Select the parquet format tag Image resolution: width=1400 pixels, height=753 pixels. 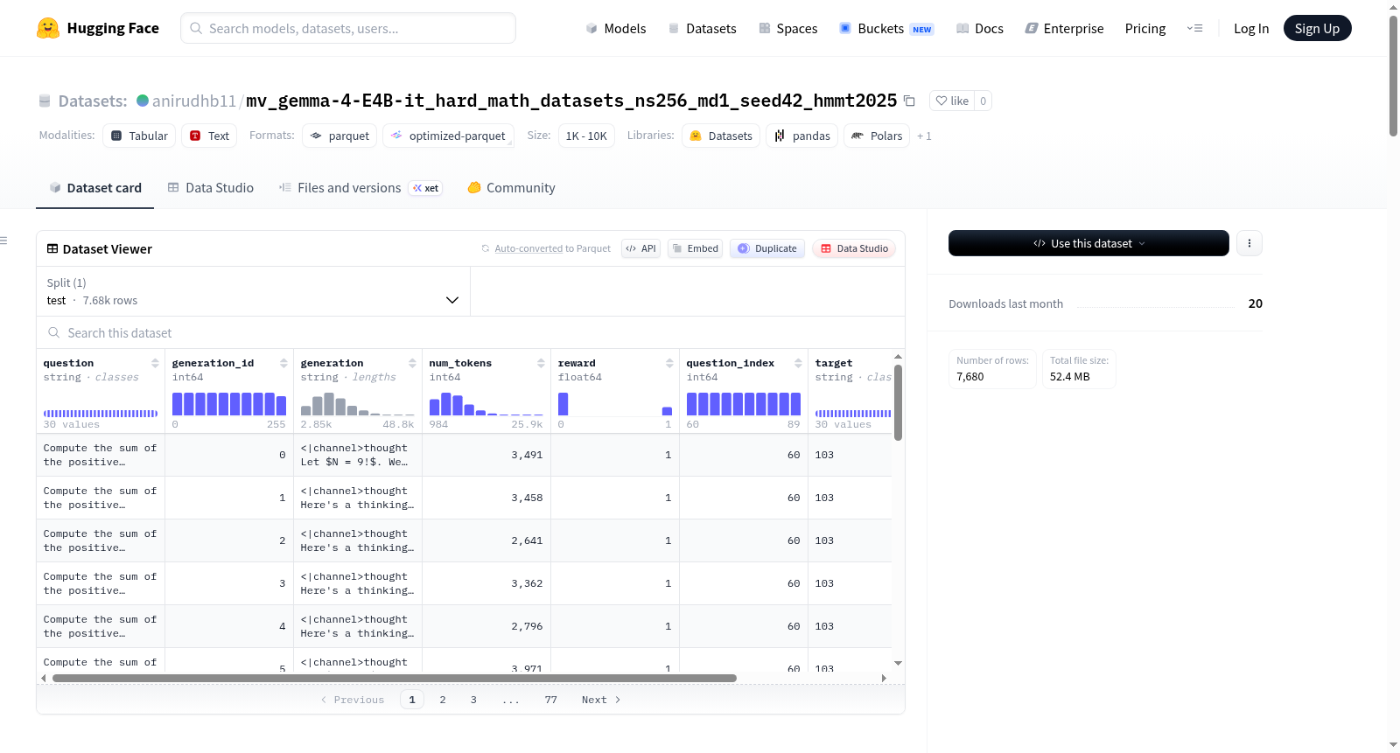[x=339, y=136]
